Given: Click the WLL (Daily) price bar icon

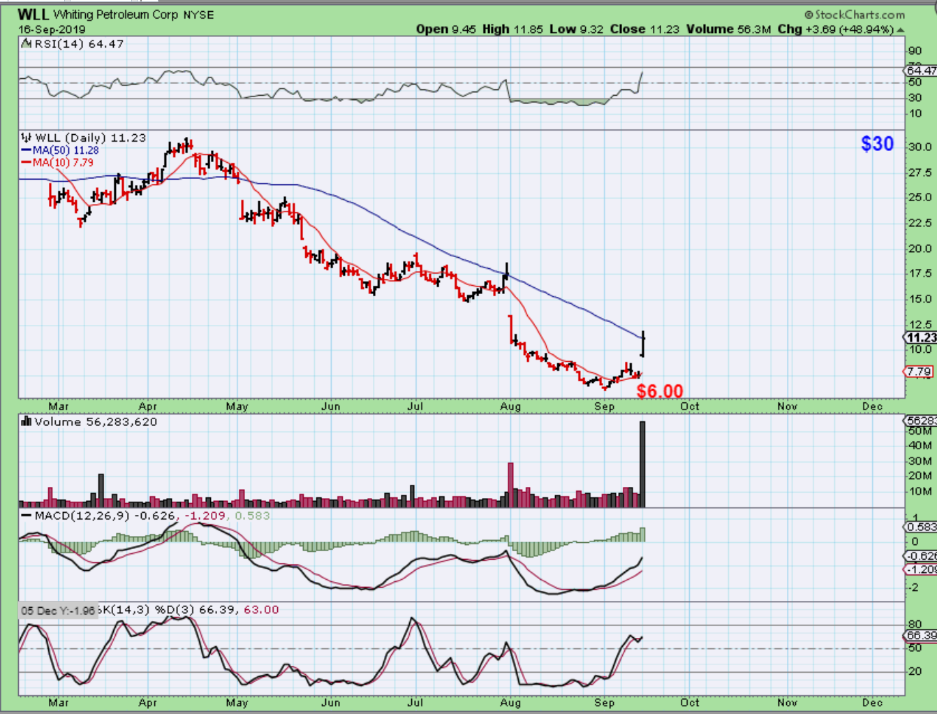Looking at the screenshot, I should [27, 138].
